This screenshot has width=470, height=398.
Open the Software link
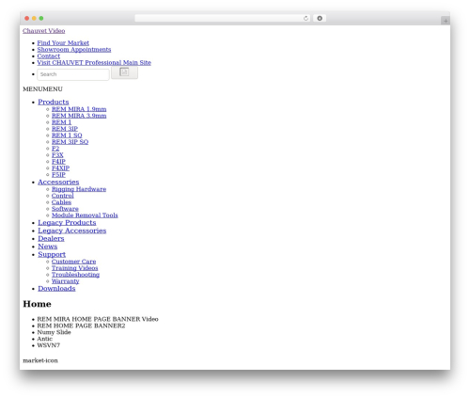[x=65, y=209]
